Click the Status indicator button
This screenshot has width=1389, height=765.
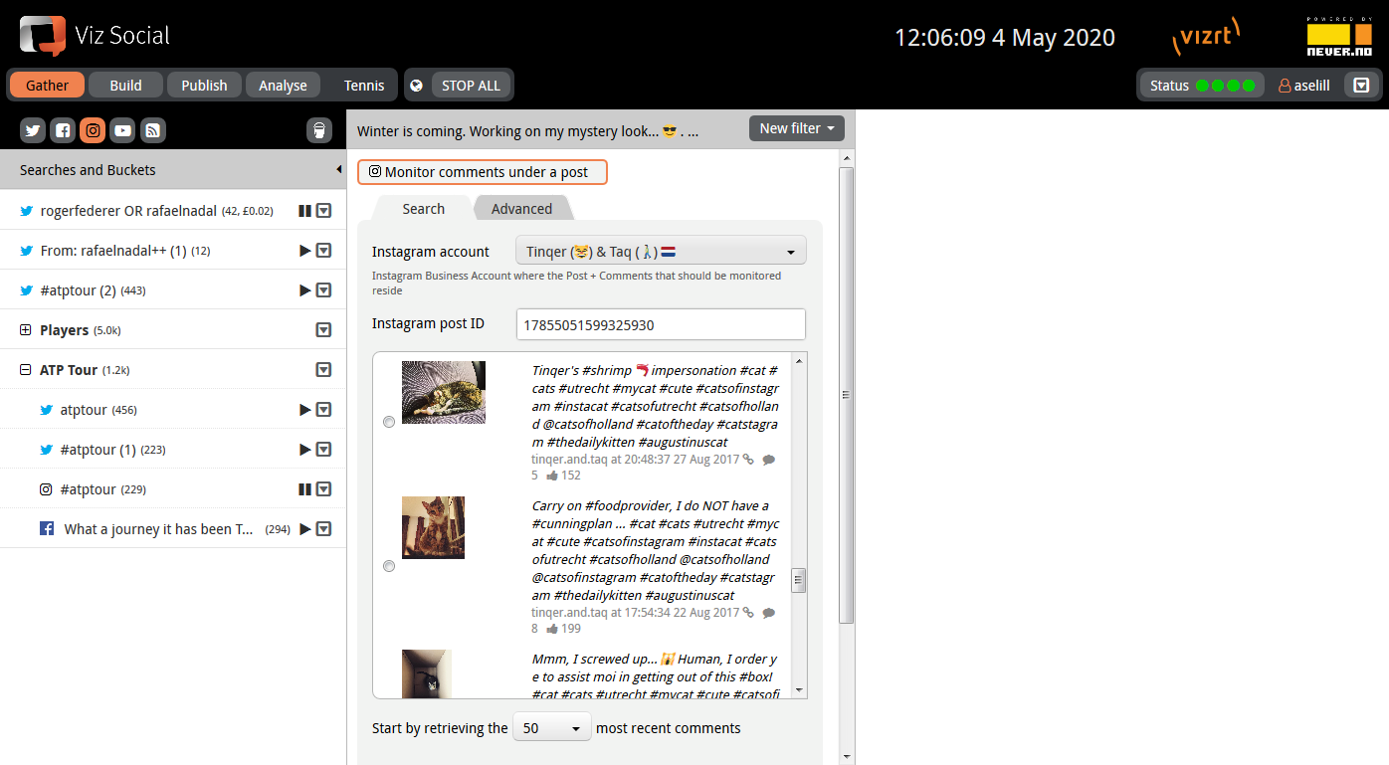point(1202,86)
